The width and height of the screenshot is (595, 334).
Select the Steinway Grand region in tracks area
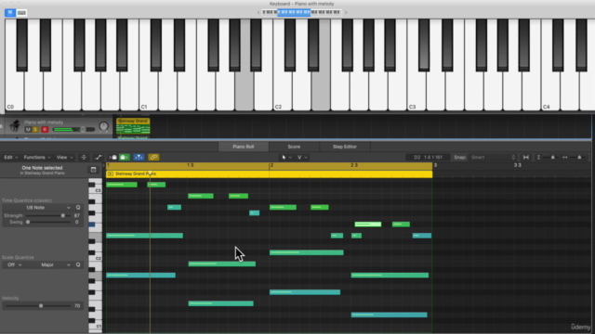tap(133, 126)
